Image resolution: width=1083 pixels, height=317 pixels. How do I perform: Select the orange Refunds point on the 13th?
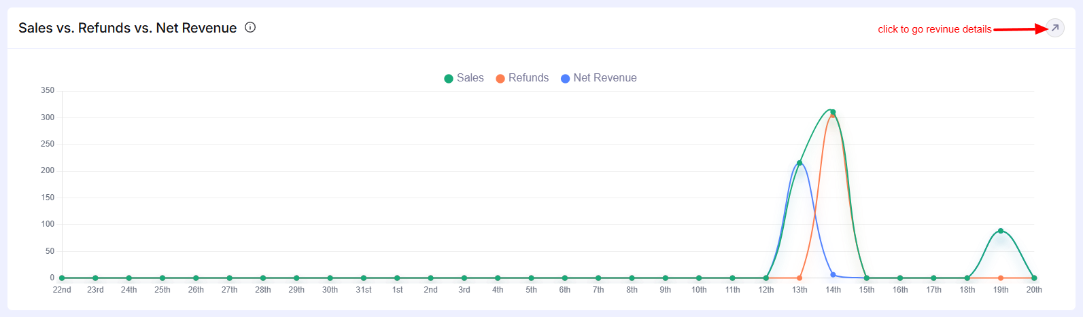click(x=800, y=278)
